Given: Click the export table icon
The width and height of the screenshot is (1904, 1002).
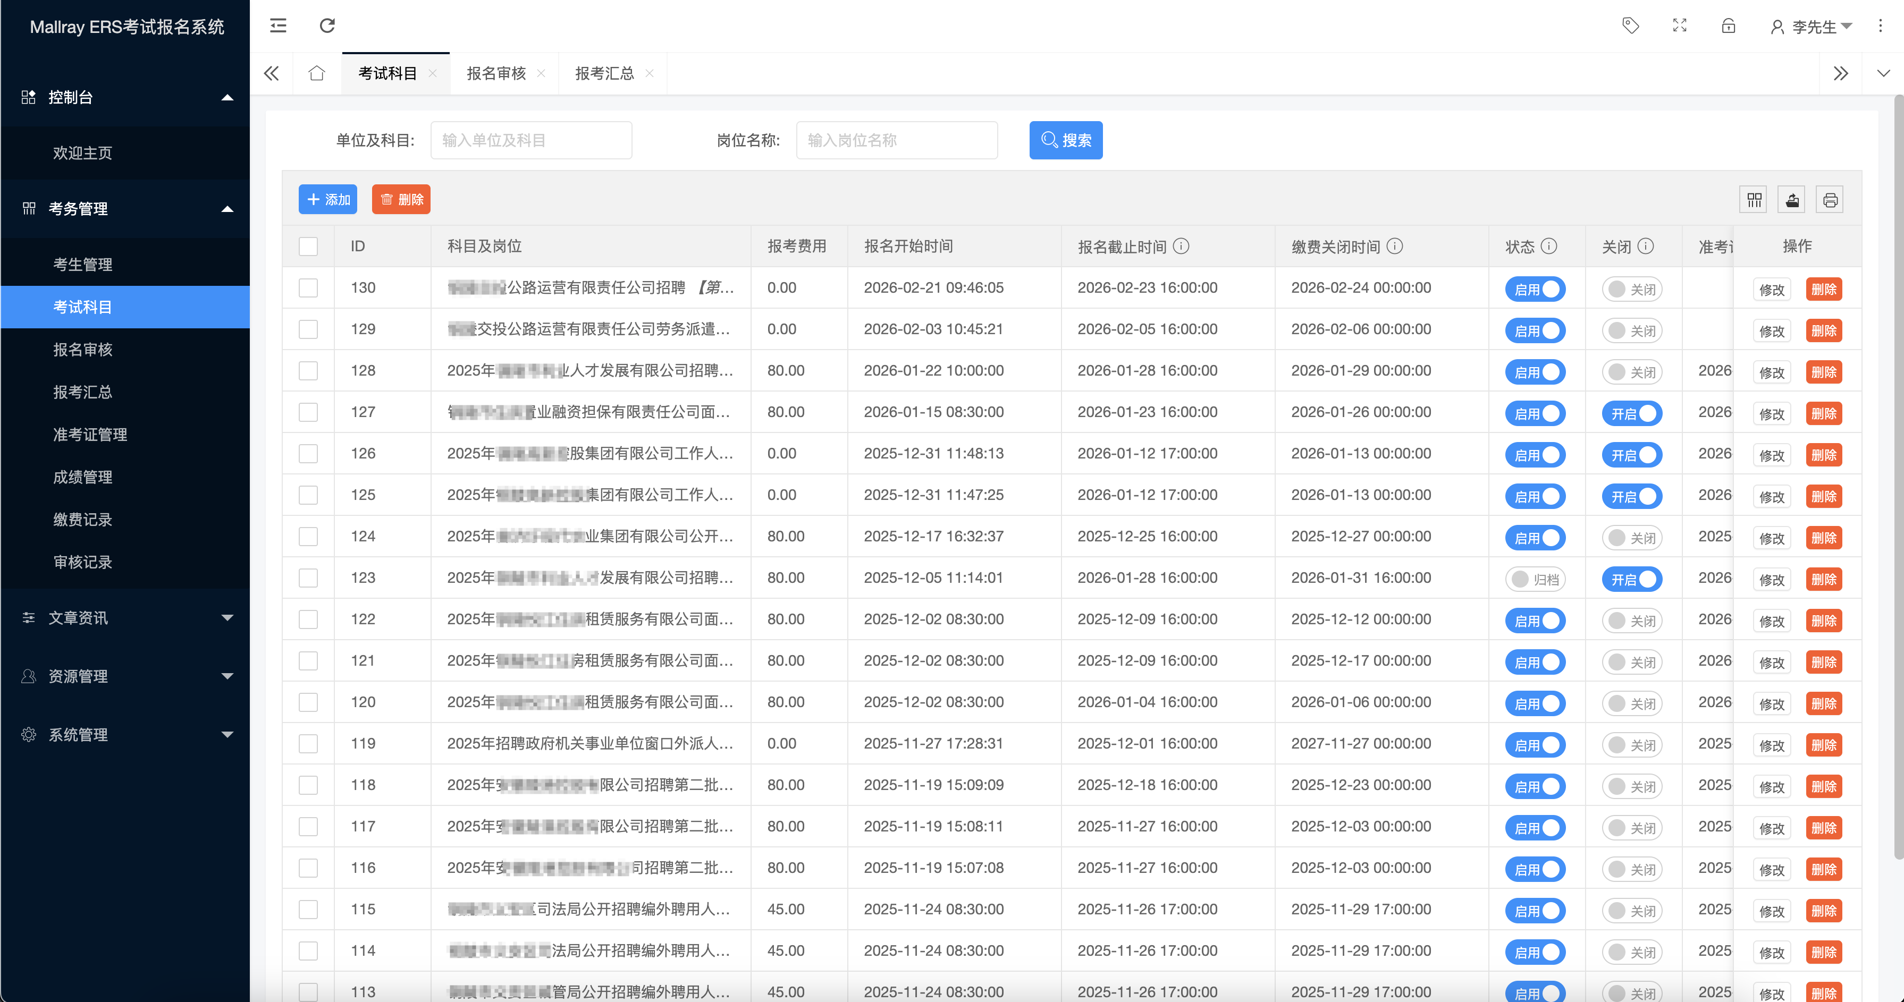Looking at the screenshot, I should pos(1792,200).
